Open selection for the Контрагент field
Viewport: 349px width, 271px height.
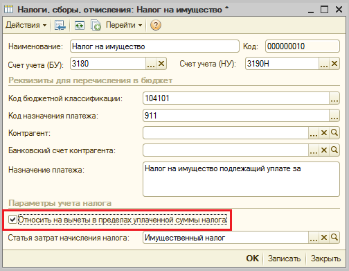(314, 133)
